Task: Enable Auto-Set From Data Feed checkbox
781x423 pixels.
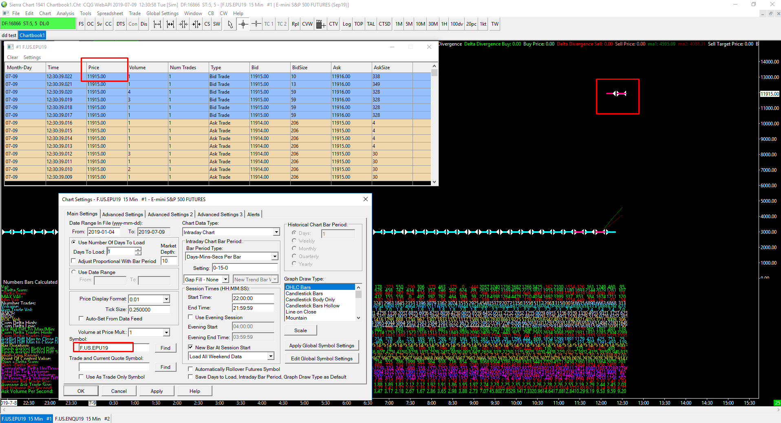Action: 81,318
